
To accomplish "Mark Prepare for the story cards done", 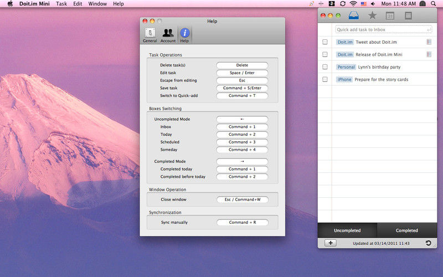I will click(x=325, y=80).
